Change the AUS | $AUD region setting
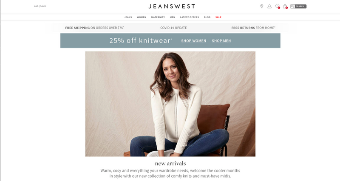 (x=40, y=6)
